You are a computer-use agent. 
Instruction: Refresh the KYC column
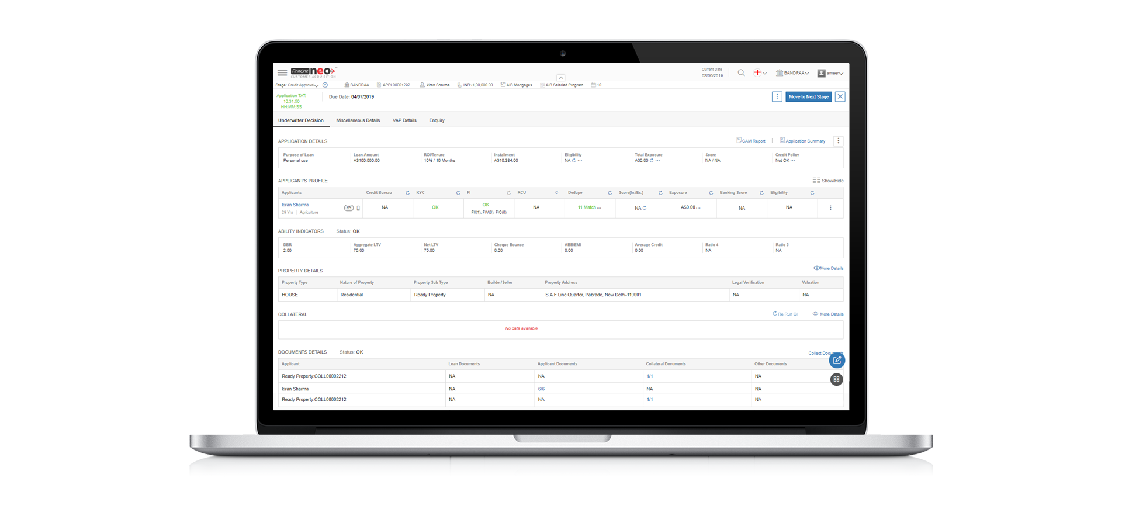coord(458,193)
